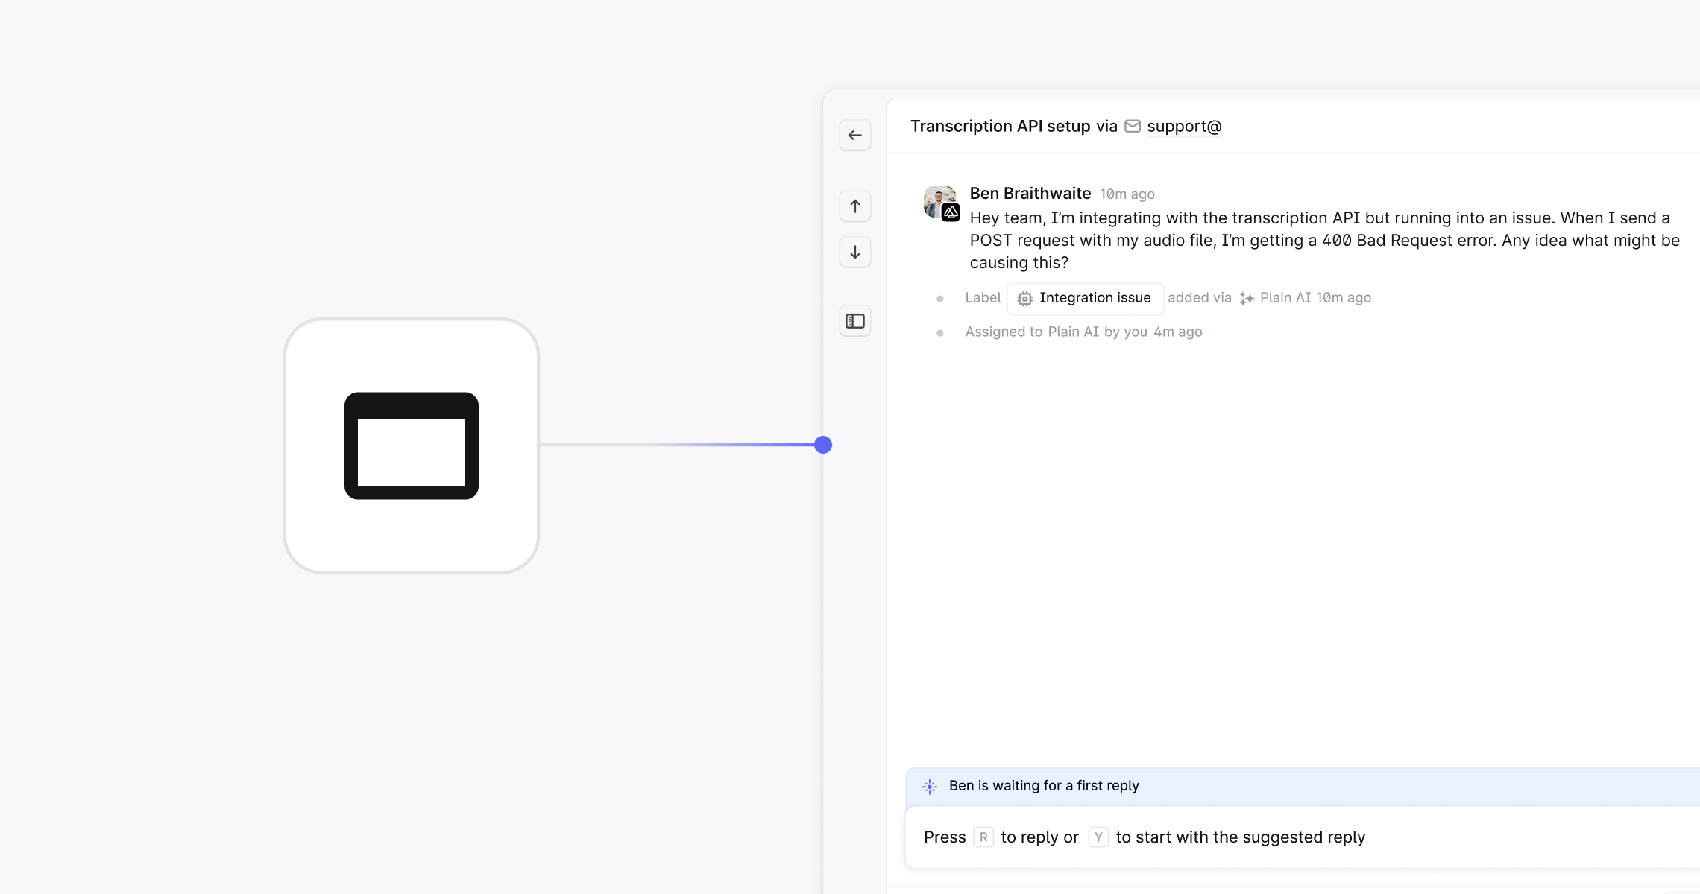
Task: Click the Plain AI sparkle icon
Action: tap(1247, 299)
